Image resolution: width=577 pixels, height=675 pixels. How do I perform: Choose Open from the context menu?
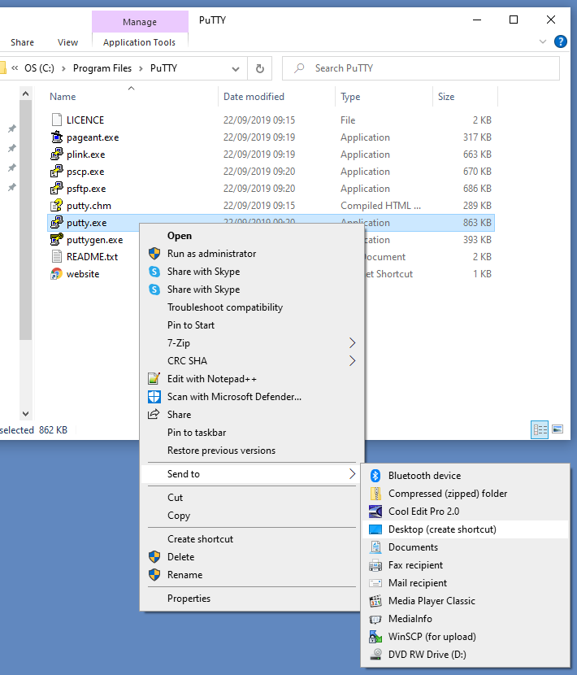[253, 236]
